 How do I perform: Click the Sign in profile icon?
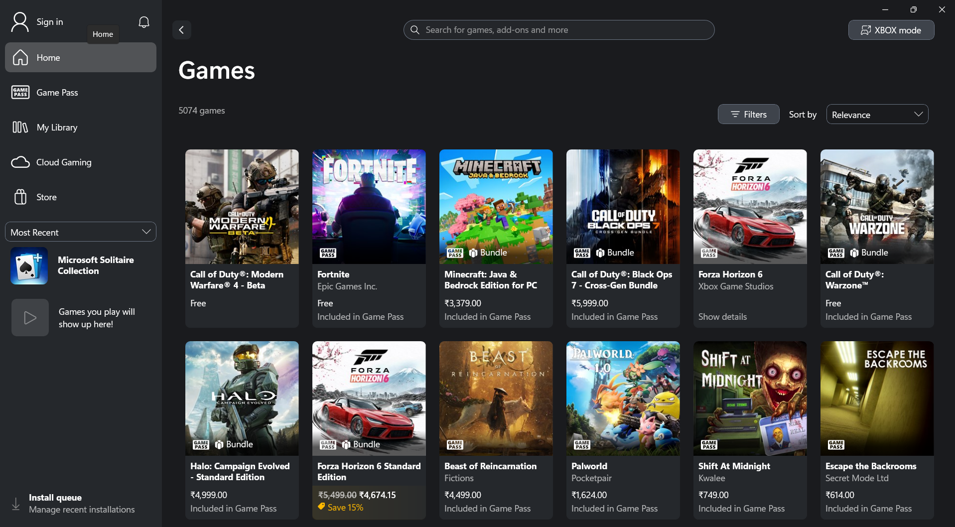click(x=20, y=22)
